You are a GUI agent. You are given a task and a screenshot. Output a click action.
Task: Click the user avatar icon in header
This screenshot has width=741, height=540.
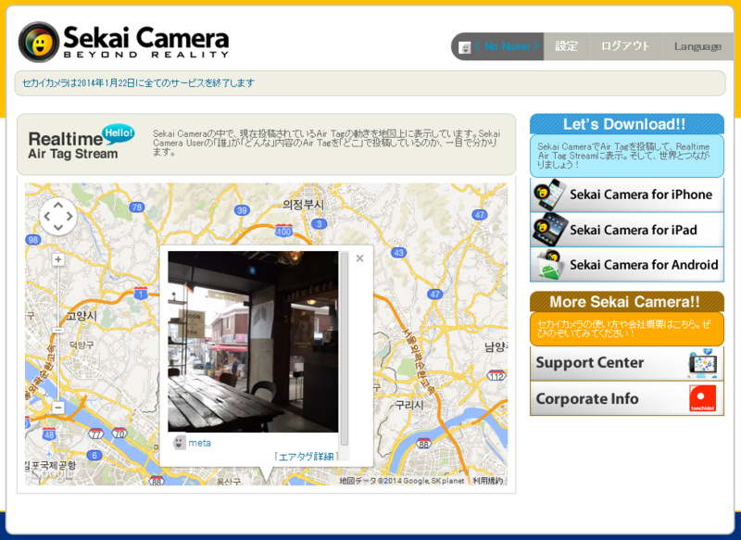[x=465, y=47]
